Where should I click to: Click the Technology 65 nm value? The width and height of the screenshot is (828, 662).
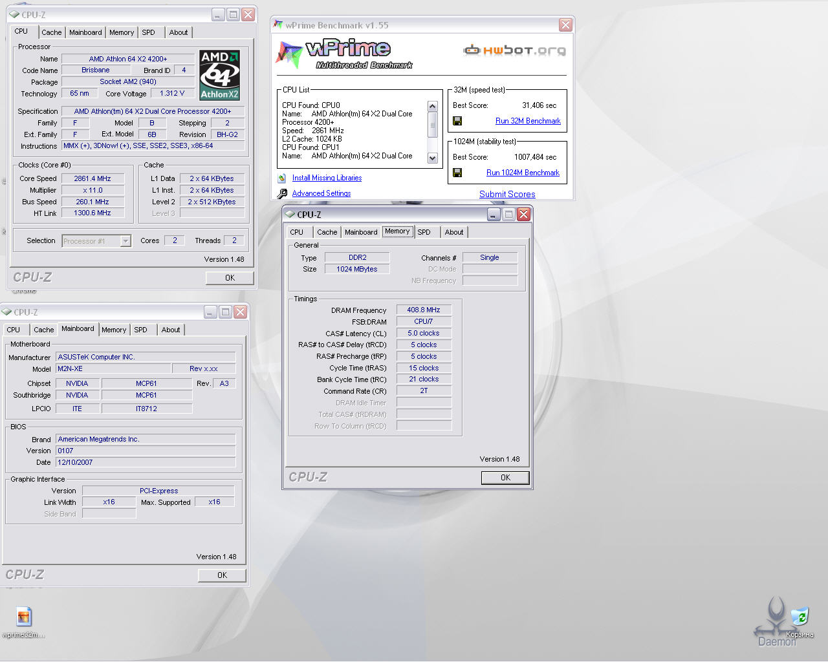(x=80, y=93)
